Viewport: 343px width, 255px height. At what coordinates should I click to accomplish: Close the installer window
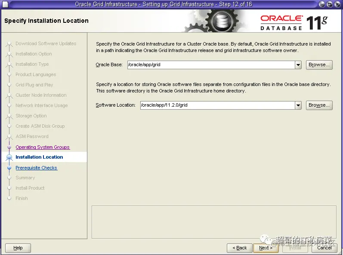(x=337, y=4)
